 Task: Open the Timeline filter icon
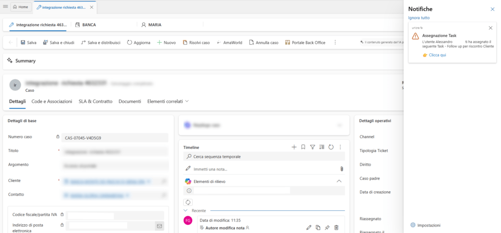coord(313,147)
